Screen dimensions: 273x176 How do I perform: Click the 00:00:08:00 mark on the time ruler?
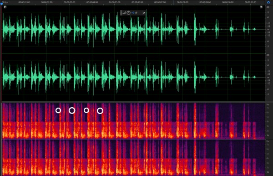pyautogui.click(x=182, y=2)
